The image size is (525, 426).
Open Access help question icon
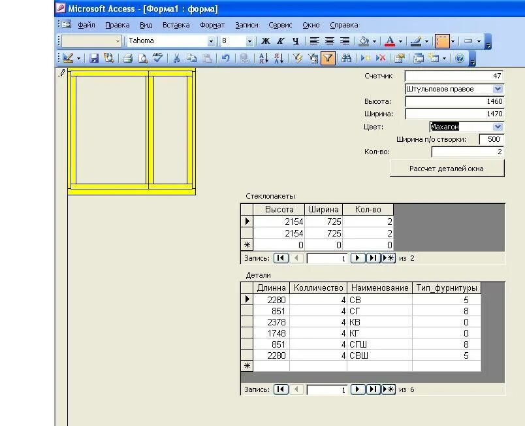pos(460,58)
